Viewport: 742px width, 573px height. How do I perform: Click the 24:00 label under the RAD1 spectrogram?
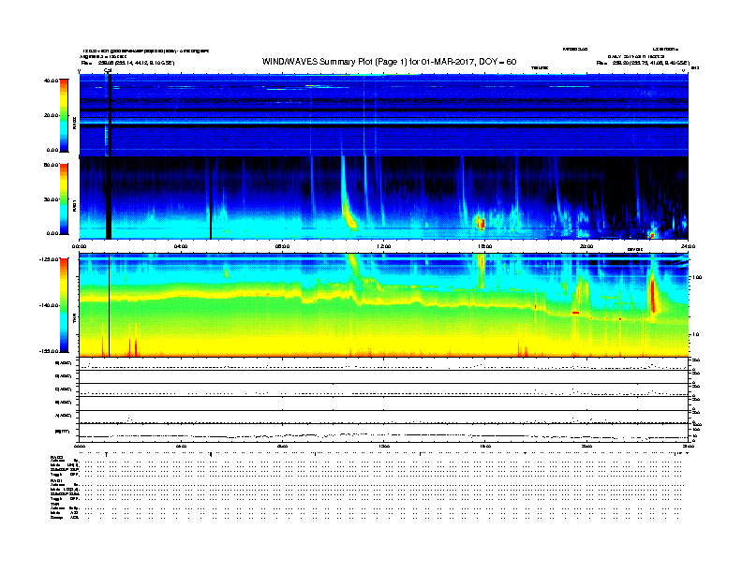[687, 246]
